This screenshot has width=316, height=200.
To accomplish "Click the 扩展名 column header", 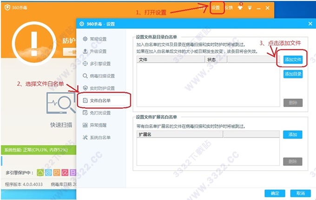I will coord(180,135).
